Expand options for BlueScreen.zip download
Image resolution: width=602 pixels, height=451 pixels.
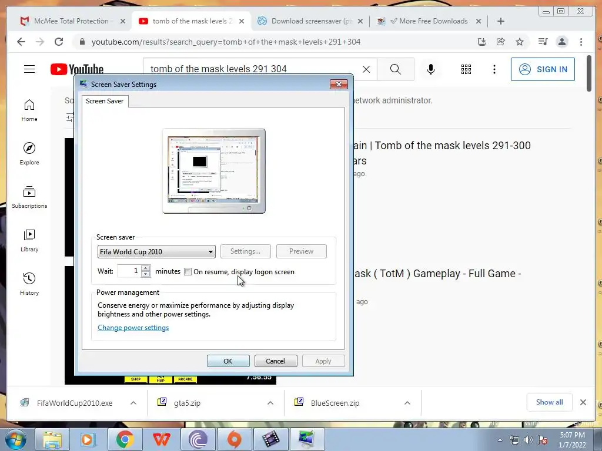407,403
